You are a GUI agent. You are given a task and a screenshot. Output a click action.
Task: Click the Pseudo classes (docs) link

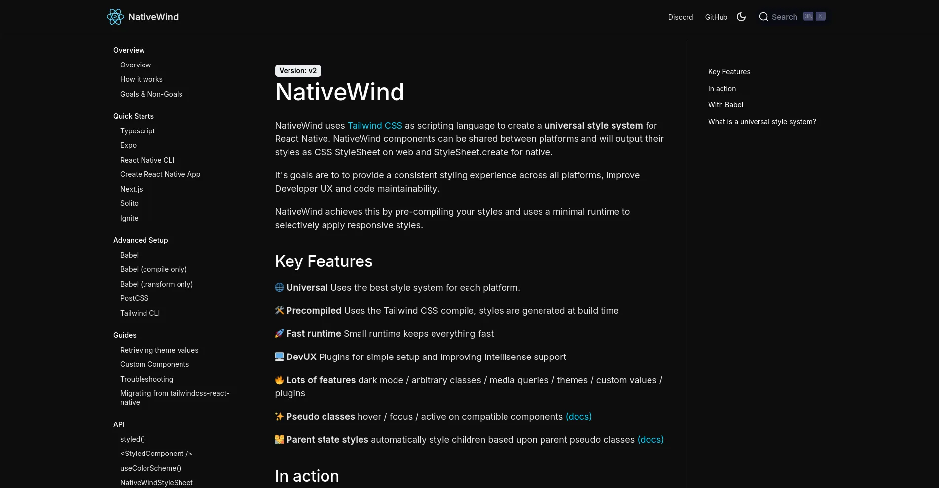point(578,416)
